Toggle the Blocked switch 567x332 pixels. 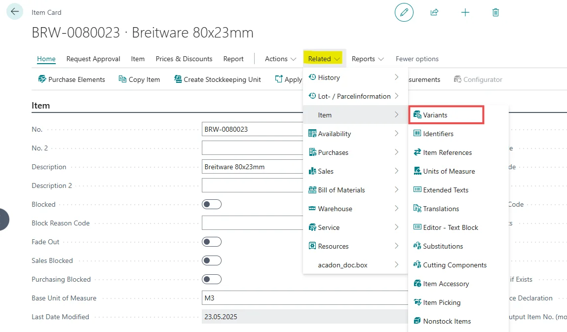[212, 204]
